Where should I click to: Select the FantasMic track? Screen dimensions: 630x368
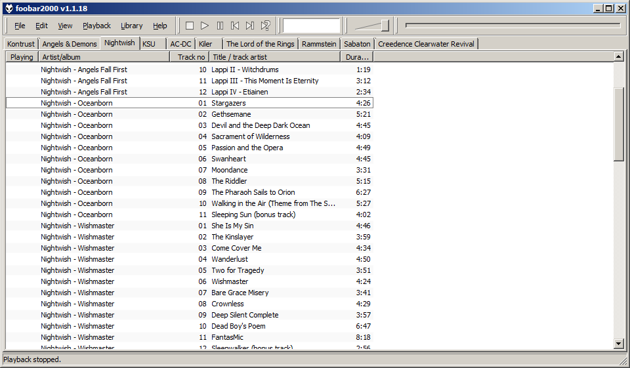pos(190,337)
